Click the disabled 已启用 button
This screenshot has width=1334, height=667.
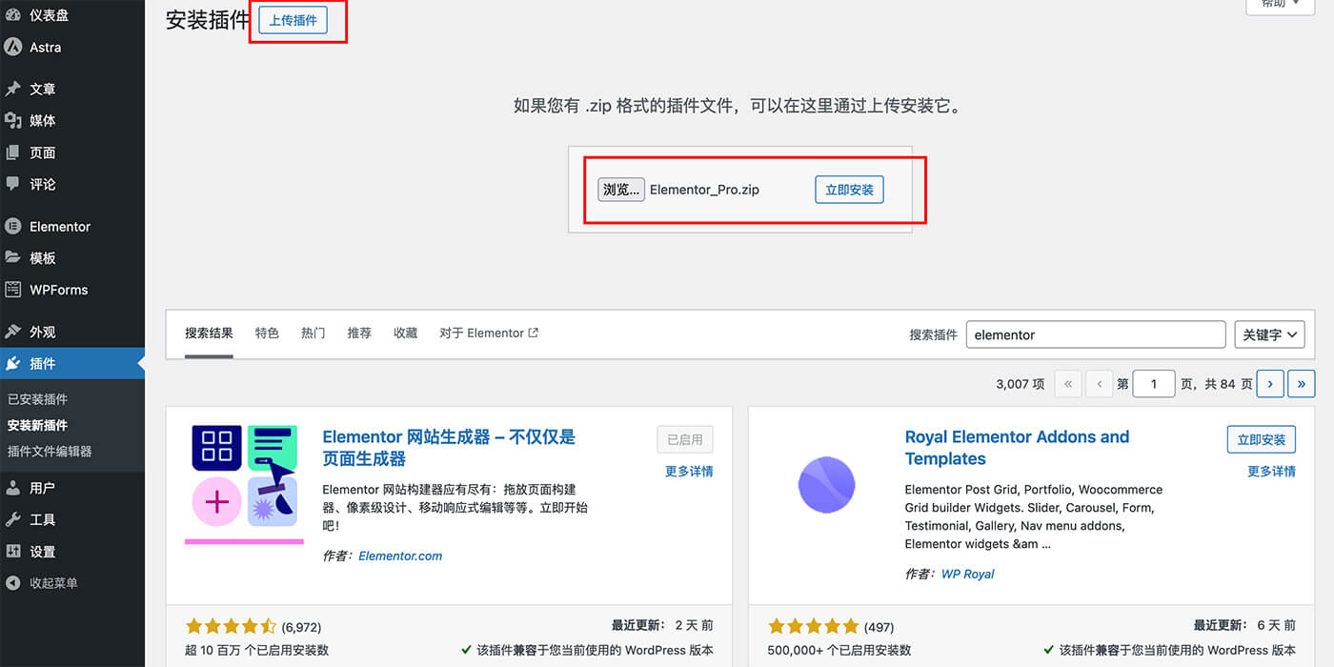(x=685, y=439)
